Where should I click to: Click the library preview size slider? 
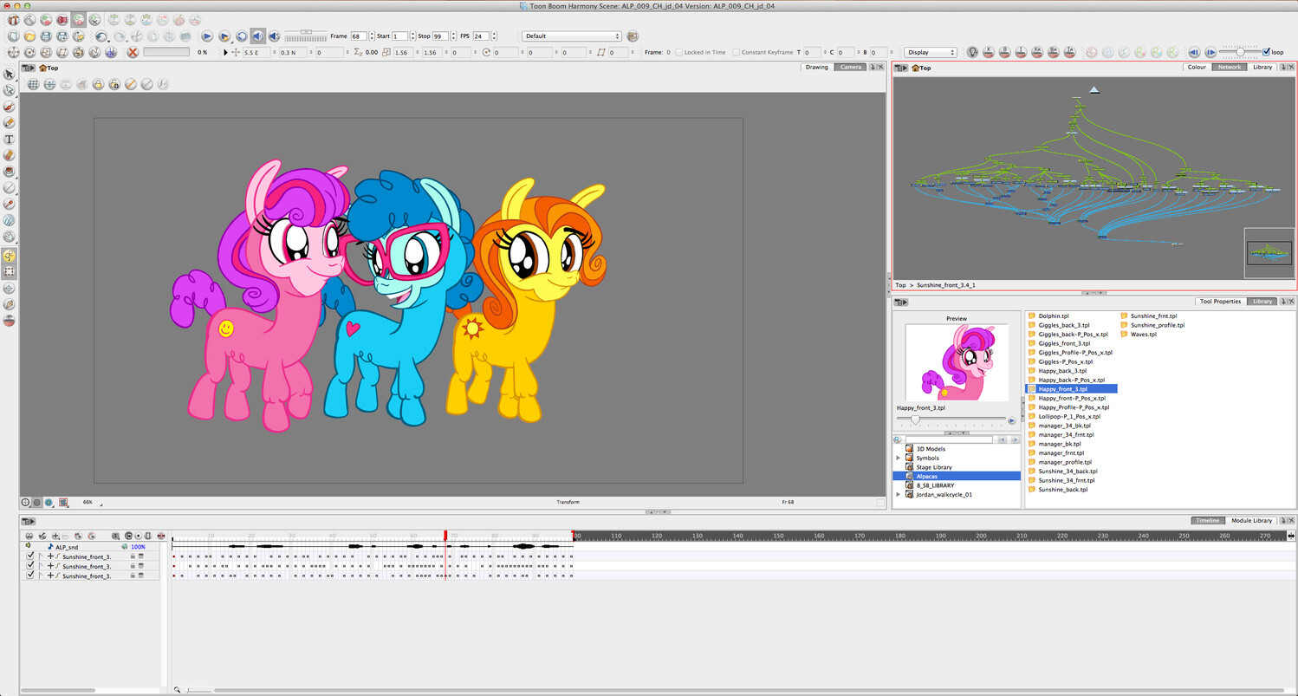pyautogui.click(x=915, y=420)
